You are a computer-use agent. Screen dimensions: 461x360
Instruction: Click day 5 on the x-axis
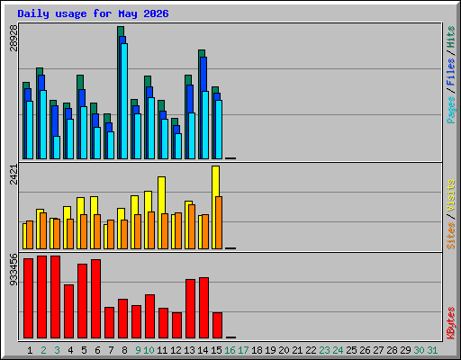coord(84,350)
